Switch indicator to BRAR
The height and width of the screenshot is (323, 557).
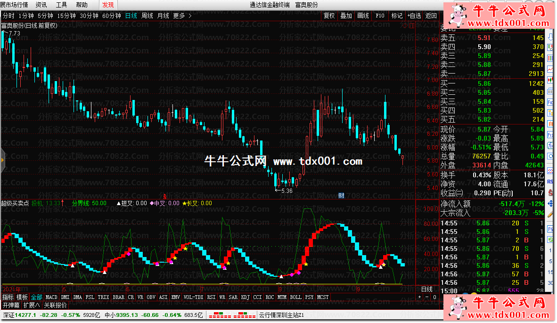[119, 297]
